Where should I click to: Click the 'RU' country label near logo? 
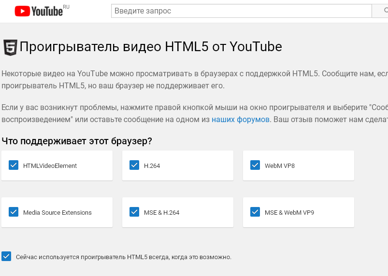pos(66,7)
